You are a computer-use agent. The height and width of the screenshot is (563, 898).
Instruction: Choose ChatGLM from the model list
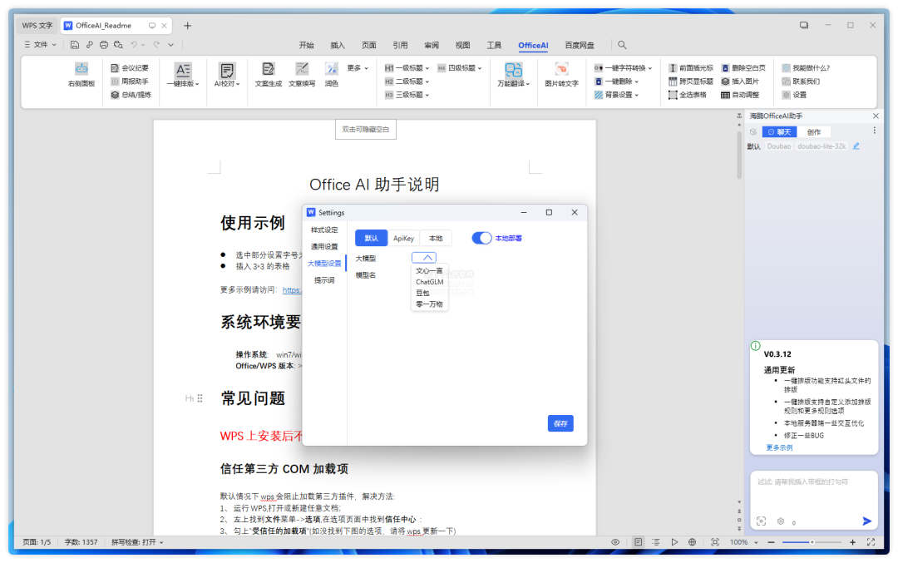(x=429, y=282)
